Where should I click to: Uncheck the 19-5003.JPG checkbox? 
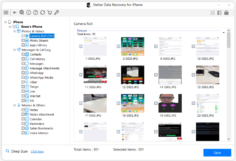point(156,103)
